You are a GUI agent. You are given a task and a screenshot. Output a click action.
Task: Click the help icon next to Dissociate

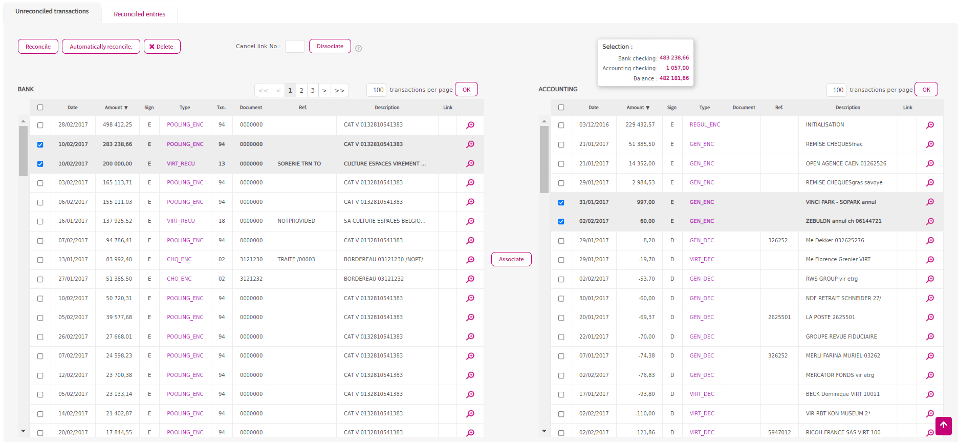358,48
